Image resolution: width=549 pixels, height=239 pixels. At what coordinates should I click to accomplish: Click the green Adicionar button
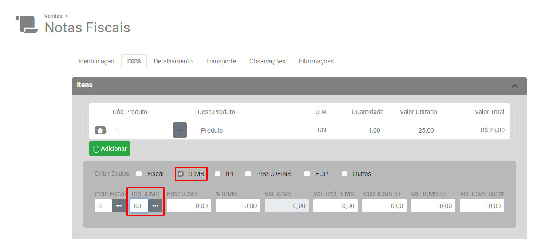tap(110, 149)
